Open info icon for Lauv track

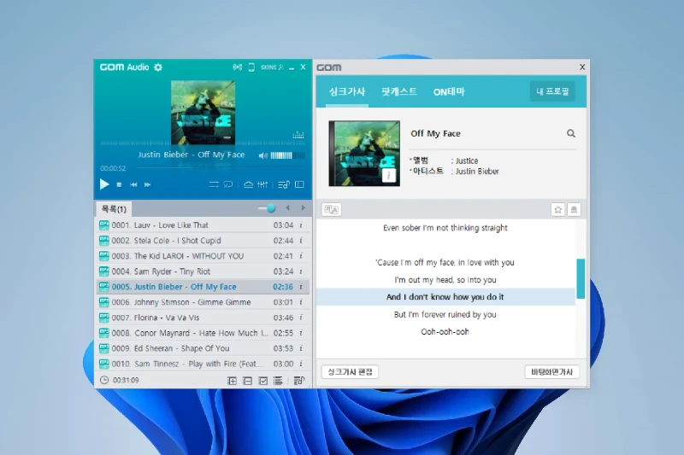pyautogui.click(x=301, y=225)
